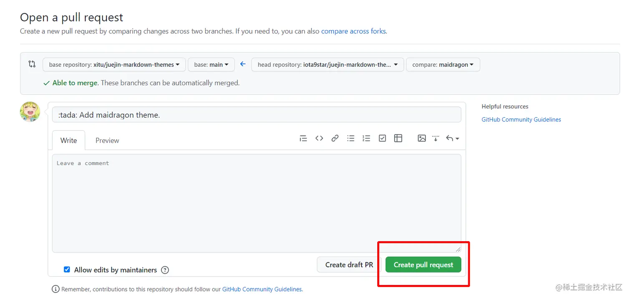Click the blue left arrow between branches

click(x=243, y=64)
